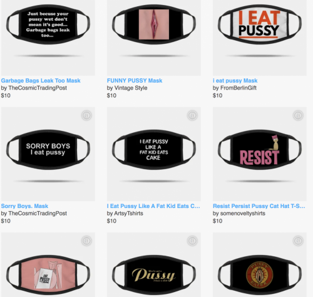The image size is (313, 297).
Task: Visit seller Vintage Style's page
Action: [x=131, y=88]
